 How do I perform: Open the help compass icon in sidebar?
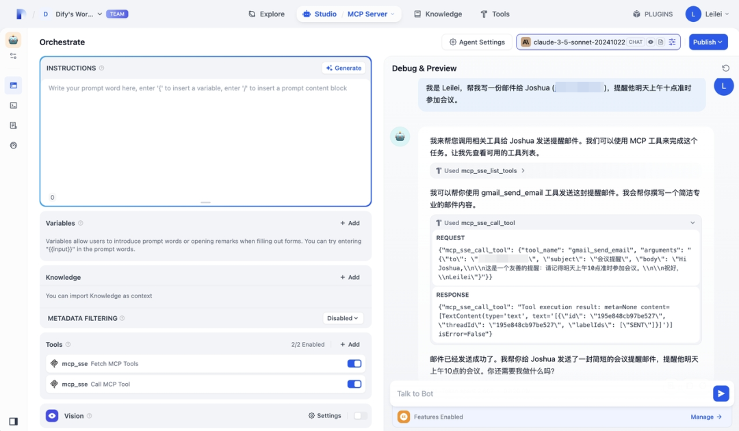click(14, 144)
